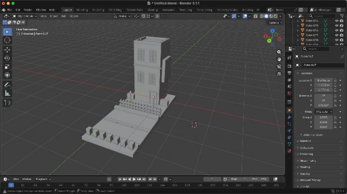Screen dimensions: 347x194
Task: Expand the Delta Transform section
Action: click(313, 134)
